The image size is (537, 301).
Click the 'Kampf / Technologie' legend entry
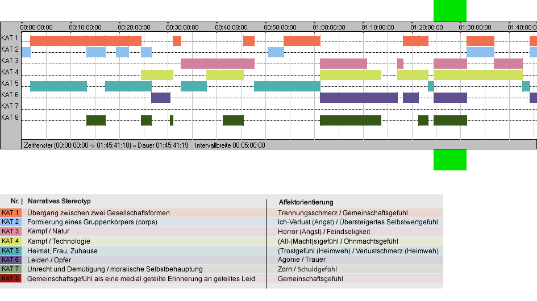click(59, 241)
